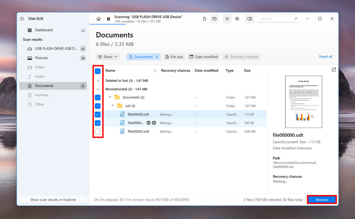Viewport: 355px width, 219px height.
Task: Pause the ongoing USB device scan
Action: pos(109,19)
